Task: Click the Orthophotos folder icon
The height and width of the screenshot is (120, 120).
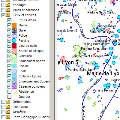Action: [8, 102]
